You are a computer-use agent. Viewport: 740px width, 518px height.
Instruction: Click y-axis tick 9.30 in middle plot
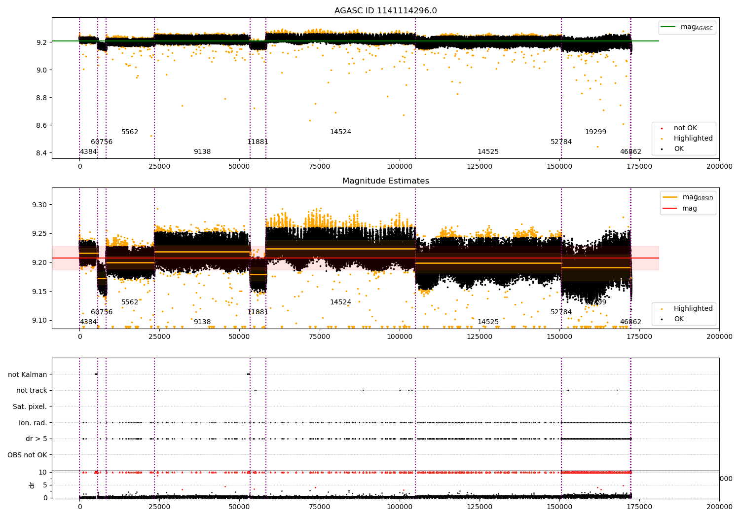point(39,205)
